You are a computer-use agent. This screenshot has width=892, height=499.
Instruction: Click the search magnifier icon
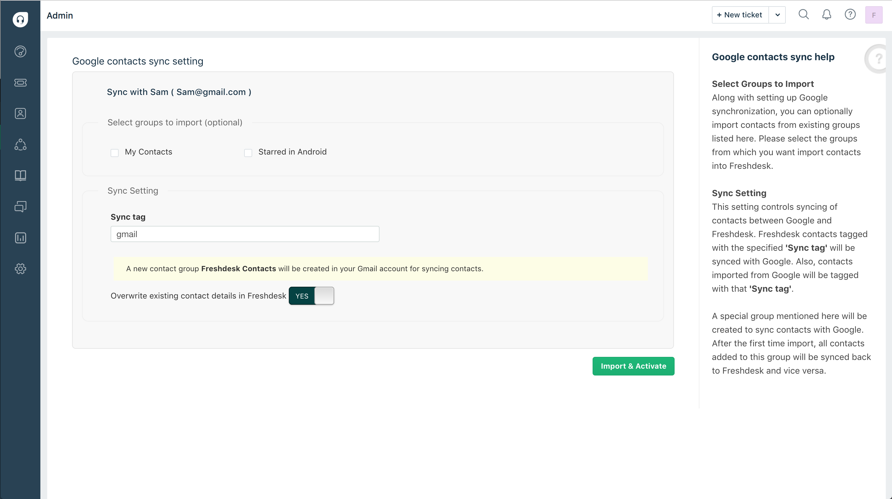click(x=803, y=15)
